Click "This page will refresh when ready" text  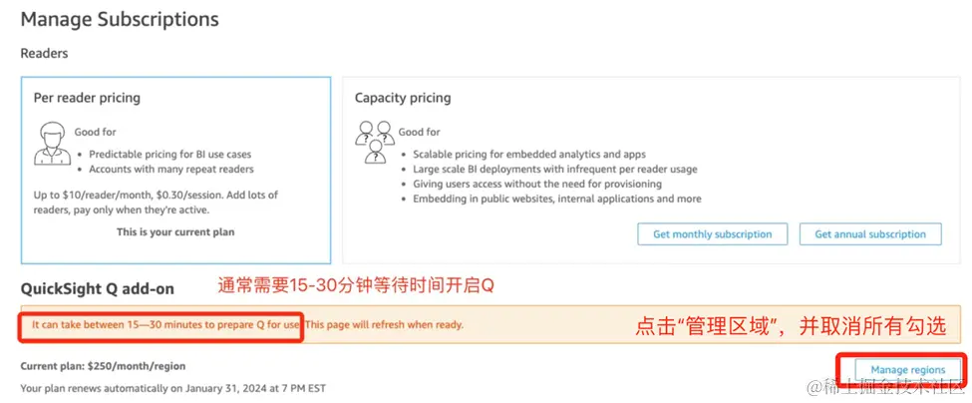[384, 324]
